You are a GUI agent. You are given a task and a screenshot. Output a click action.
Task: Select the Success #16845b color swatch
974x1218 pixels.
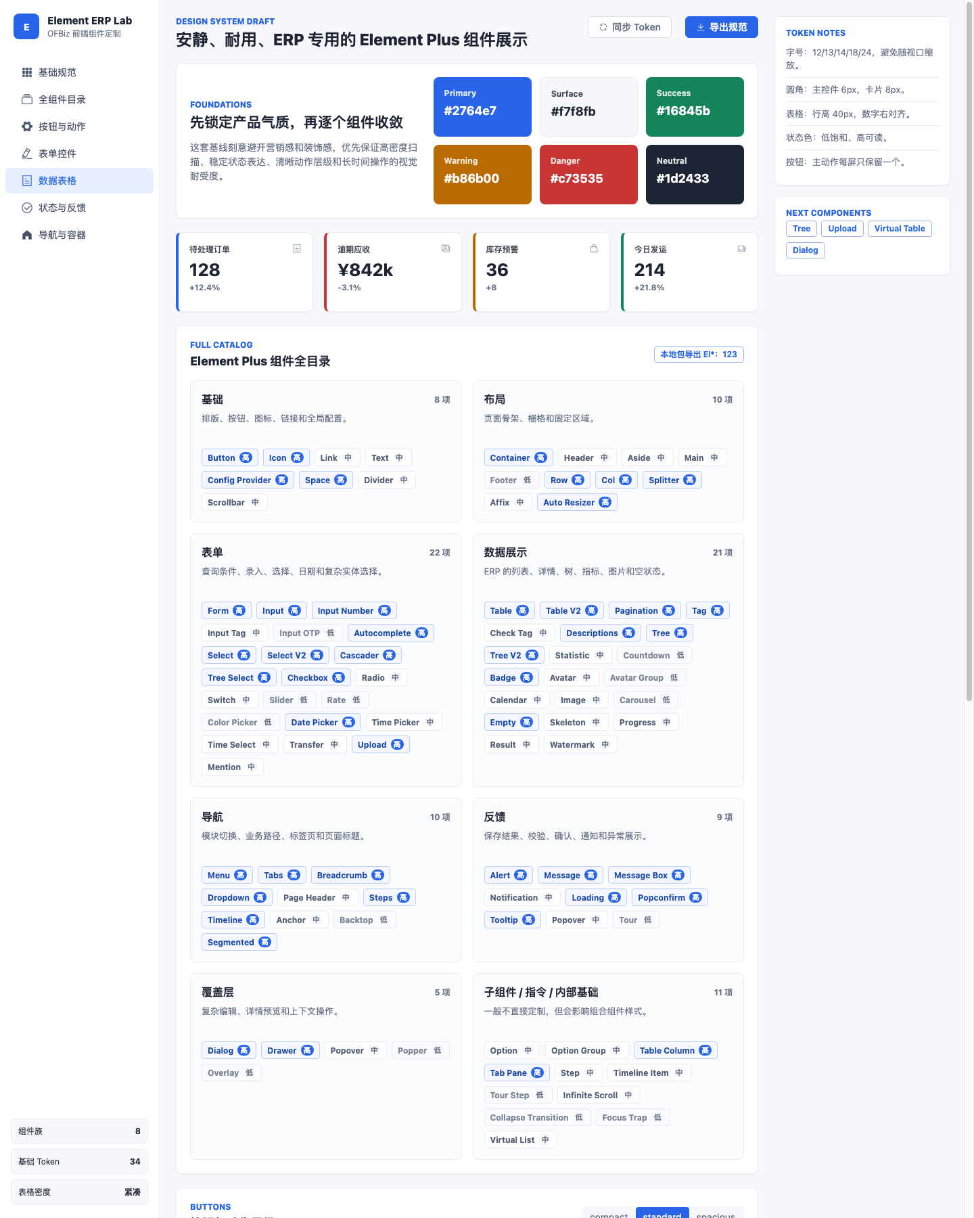695,107
